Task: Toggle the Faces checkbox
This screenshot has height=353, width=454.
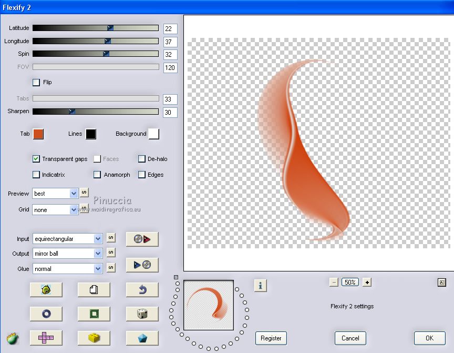Action: (97, 159)
